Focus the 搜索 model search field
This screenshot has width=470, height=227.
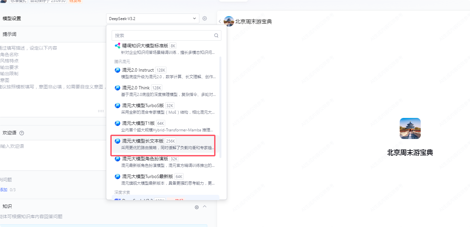click(167, 35)
